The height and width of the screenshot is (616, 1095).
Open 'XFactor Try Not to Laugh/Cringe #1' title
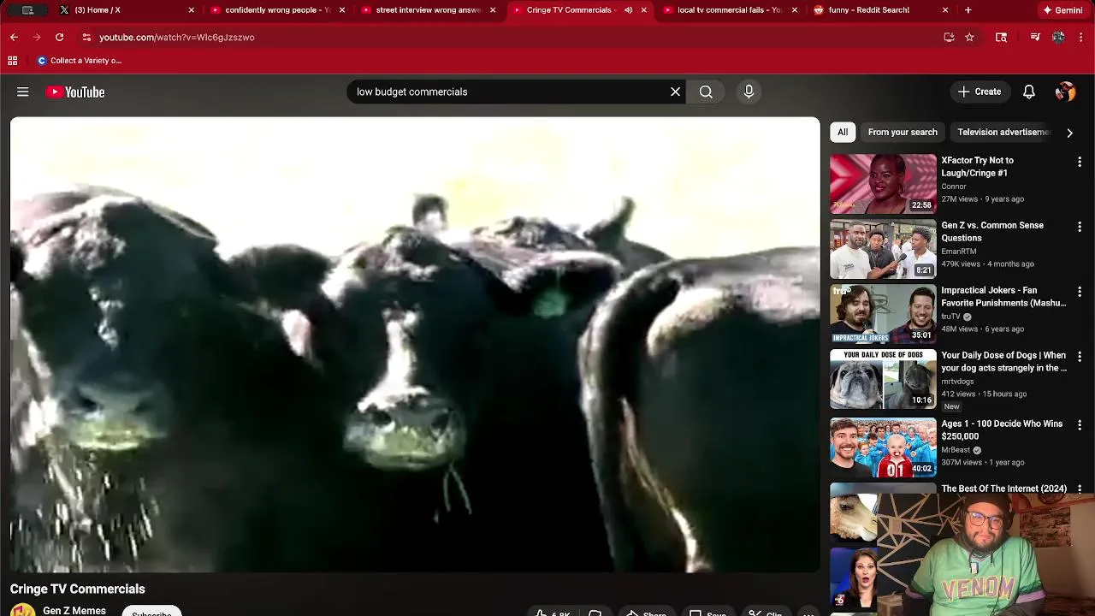(977, 166)
